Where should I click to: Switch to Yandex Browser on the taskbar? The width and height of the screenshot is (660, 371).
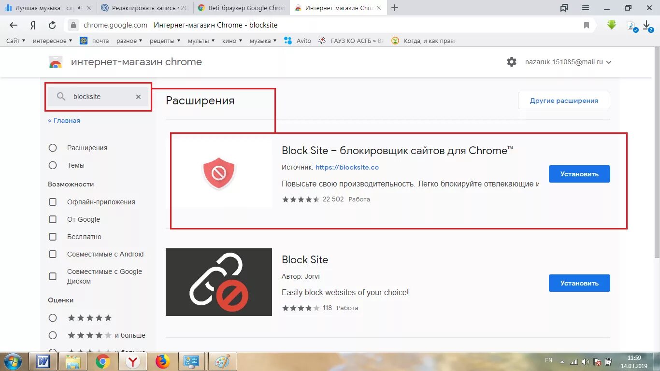[133, 361]
